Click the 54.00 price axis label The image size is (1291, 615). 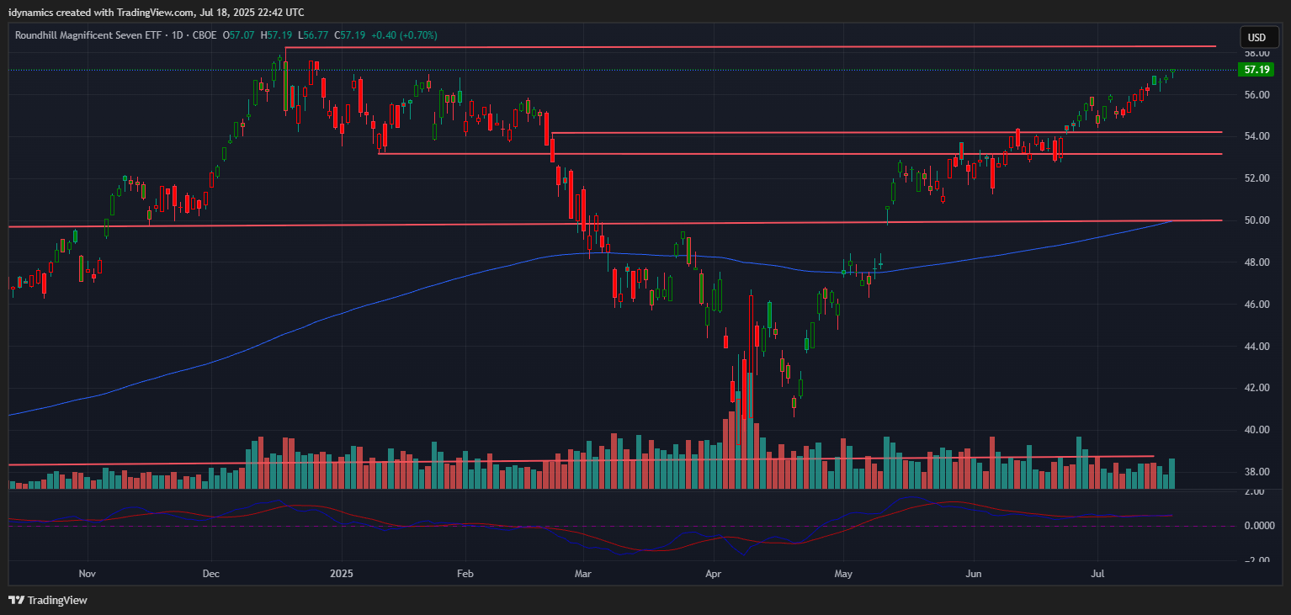(x=1256, y=136)
